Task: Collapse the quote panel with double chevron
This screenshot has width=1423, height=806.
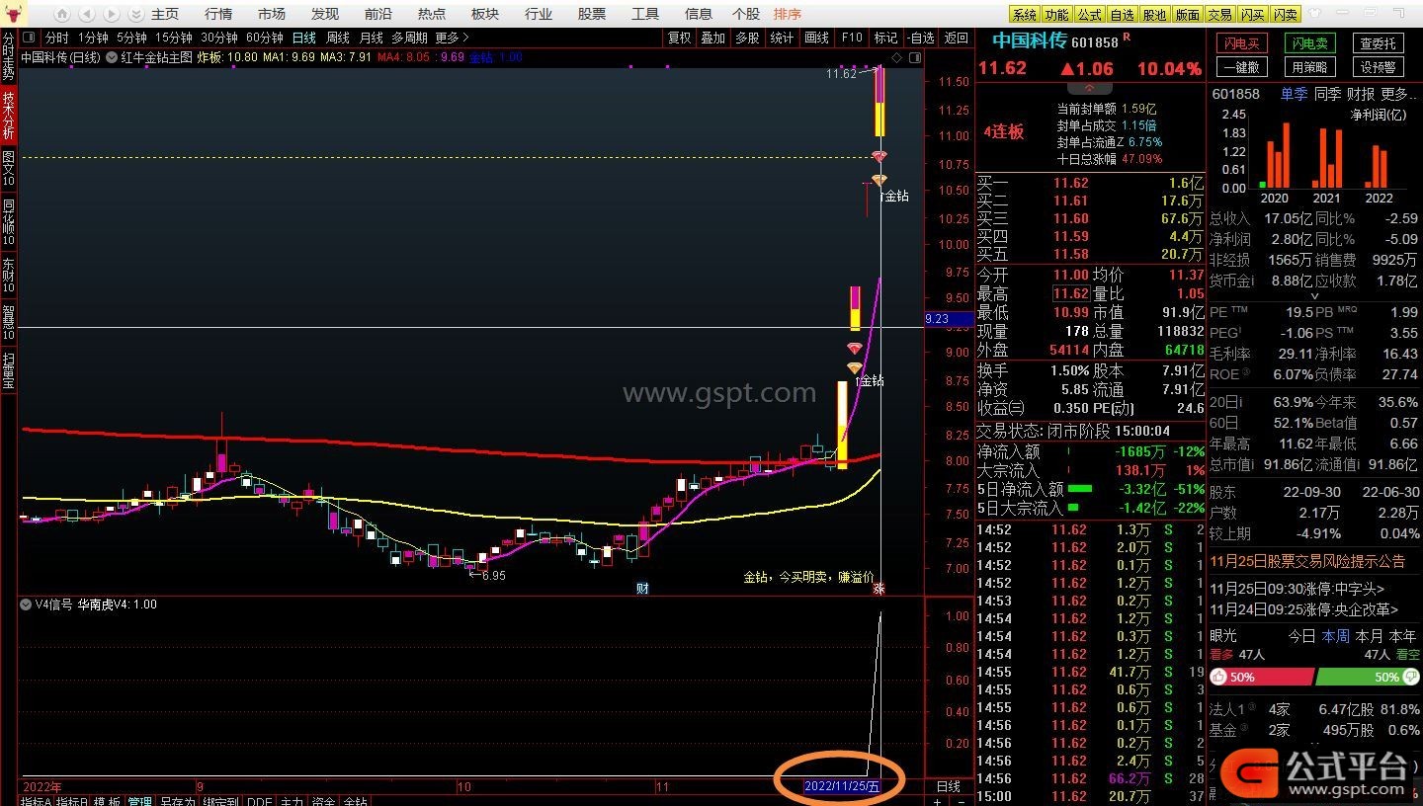Action: click(1090, 89)
